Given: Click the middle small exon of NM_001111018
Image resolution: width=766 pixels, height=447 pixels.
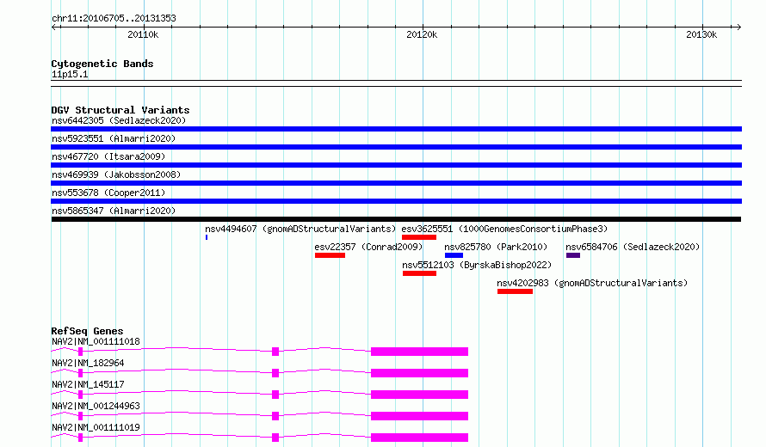Looking at the screenshot, I should click(x=275, y=352).
